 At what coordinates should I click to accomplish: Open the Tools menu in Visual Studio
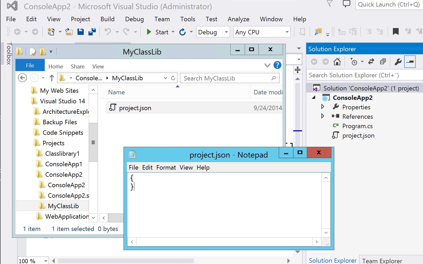(188, 19)
